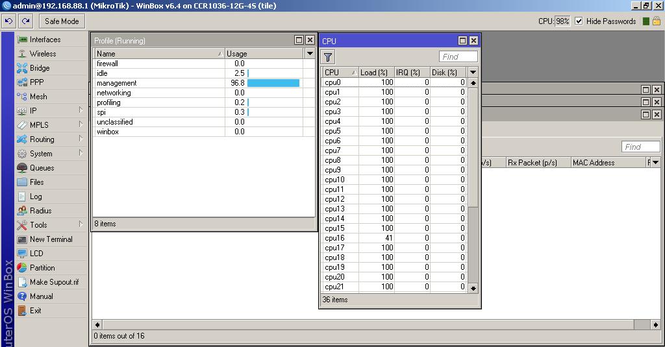The image size is (665, 347).
Task: Click the Routing sidebar icon
Action: (x=22, y=139)
